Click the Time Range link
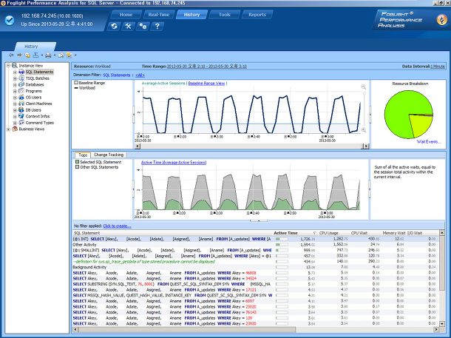Screen dimensions: 451x338 pyautogui.click(x=206, y=66)
